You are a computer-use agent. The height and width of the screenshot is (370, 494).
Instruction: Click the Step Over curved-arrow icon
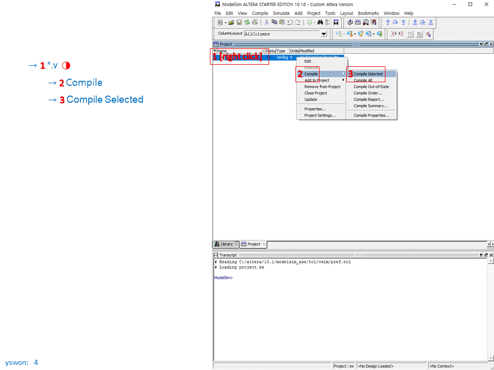(395, 23)
